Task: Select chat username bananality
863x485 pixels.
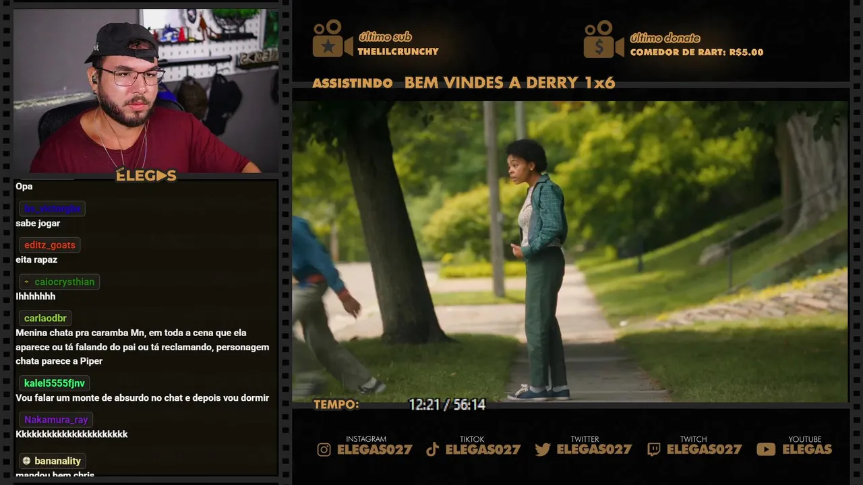Action: point(58,461)
